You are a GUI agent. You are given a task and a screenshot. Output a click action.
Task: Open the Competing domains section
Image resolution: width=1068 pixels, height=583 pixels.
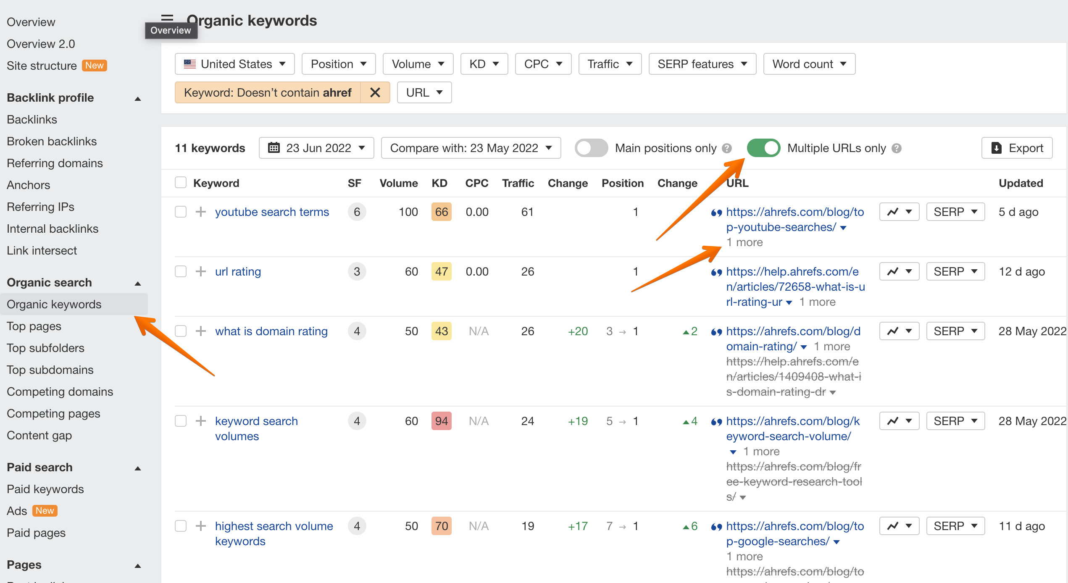click(x=60, y=391)
